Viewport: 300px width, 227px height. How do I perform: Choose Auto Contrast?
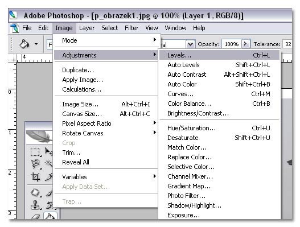(x=219, y=75)
